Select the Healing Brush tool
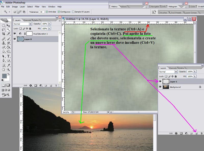 [x=4, y=39]
